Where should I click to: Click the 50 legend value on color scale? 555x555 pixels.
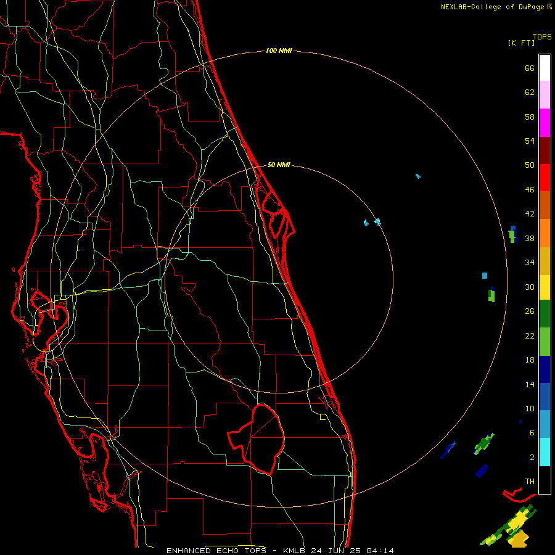click(530, 165)
